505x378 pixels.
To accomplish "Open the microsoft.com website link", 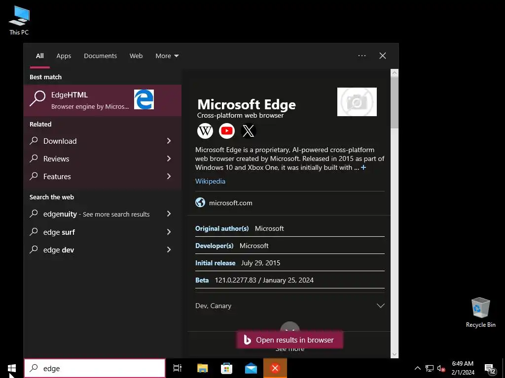I will click(231, 203).
